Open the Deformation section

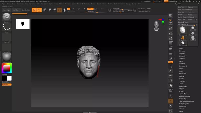pyautogui.click(x=182, y=74)
